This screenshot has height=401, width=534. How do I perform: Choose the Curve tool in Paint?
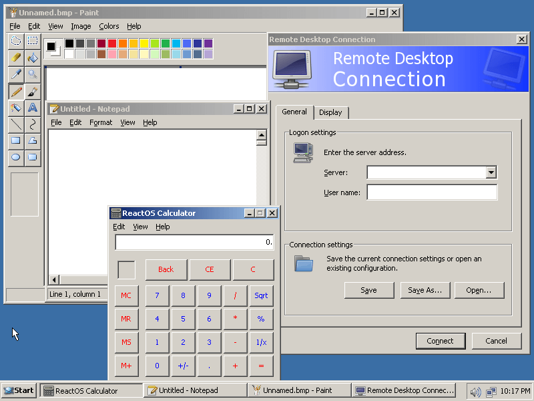[x=33, y=124]
